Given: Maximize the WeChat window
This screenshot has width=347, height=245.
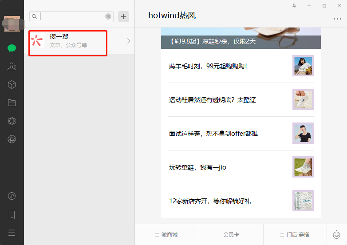Looking at the screenshot, I should click(x=324, y=6).
